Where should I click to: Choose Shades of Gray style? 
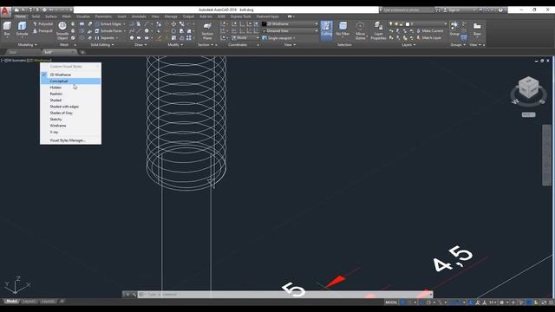70,113
